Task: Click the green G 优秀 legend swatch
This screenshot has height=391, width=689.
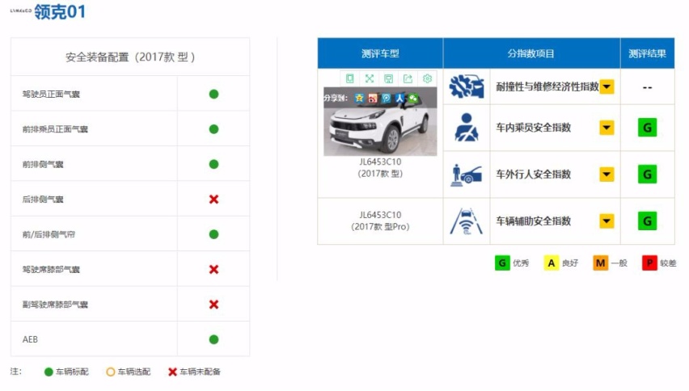Action: (502, 263)
